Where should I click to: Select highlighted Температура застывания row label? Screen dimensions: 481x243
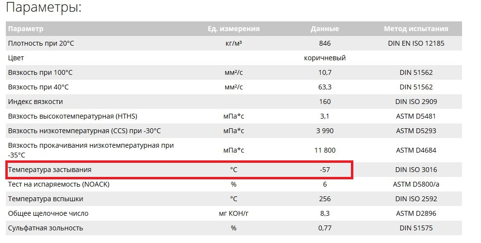point(50,170)
